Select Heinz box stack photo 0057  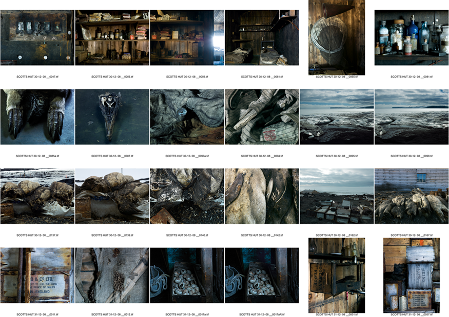click(412, 276)
